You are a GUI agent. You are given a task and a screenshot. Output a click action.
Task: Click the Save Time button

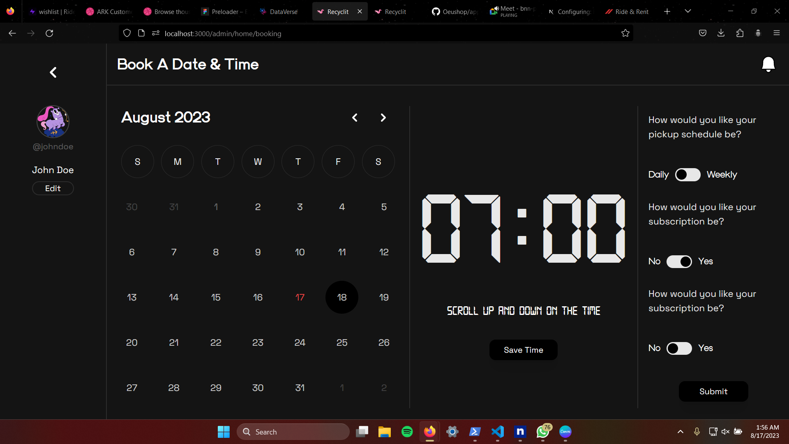click(523, 350)
